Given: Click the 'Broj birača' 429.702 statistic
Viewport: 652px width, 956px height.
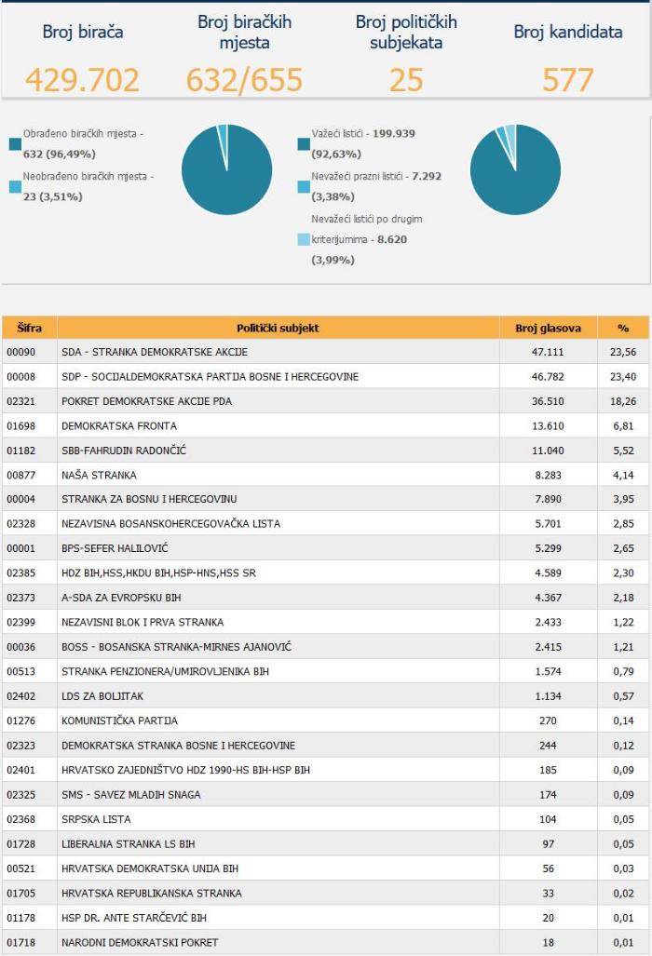Looking at the screenshot, I should click(x=82, y=80).
